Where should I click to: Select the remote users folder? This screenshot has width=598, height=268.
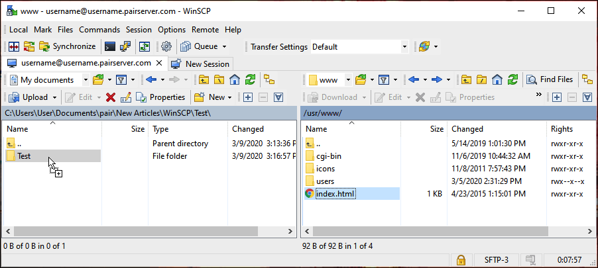click(326, 181)
